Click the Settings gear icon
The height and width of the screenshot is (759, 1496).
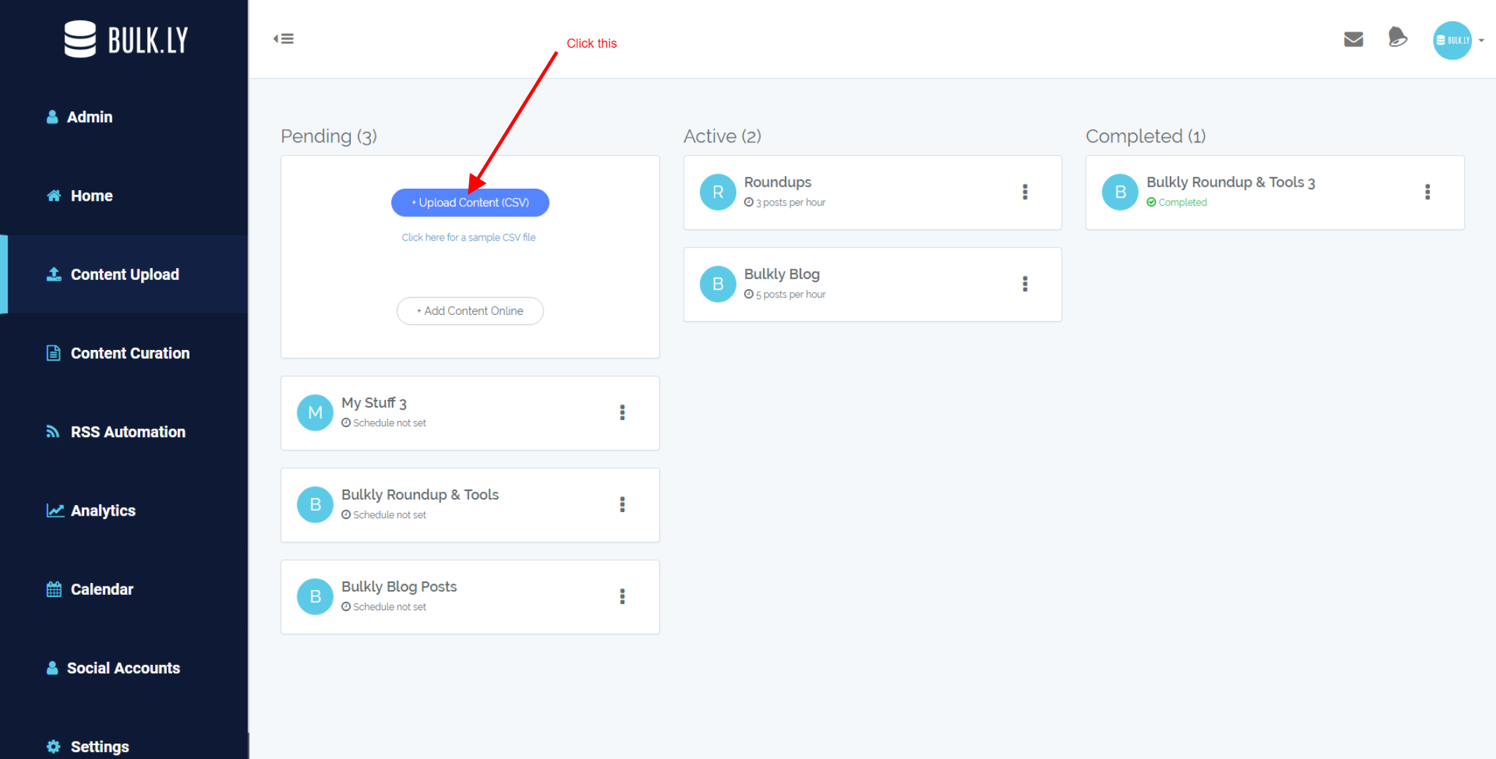[53, 746]
